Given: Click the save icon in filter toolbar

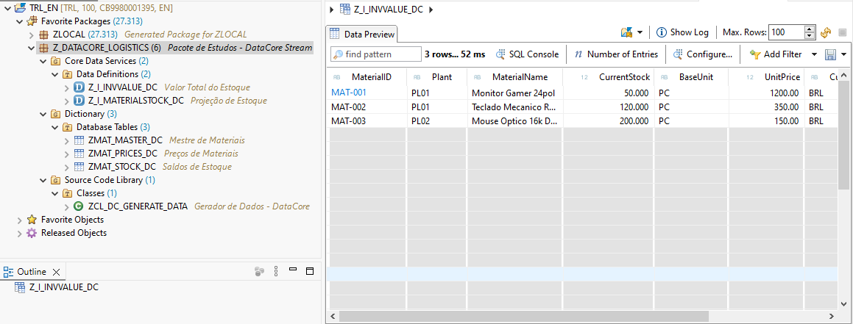Looking at the screenshot, I should click(x=830, y=54).
